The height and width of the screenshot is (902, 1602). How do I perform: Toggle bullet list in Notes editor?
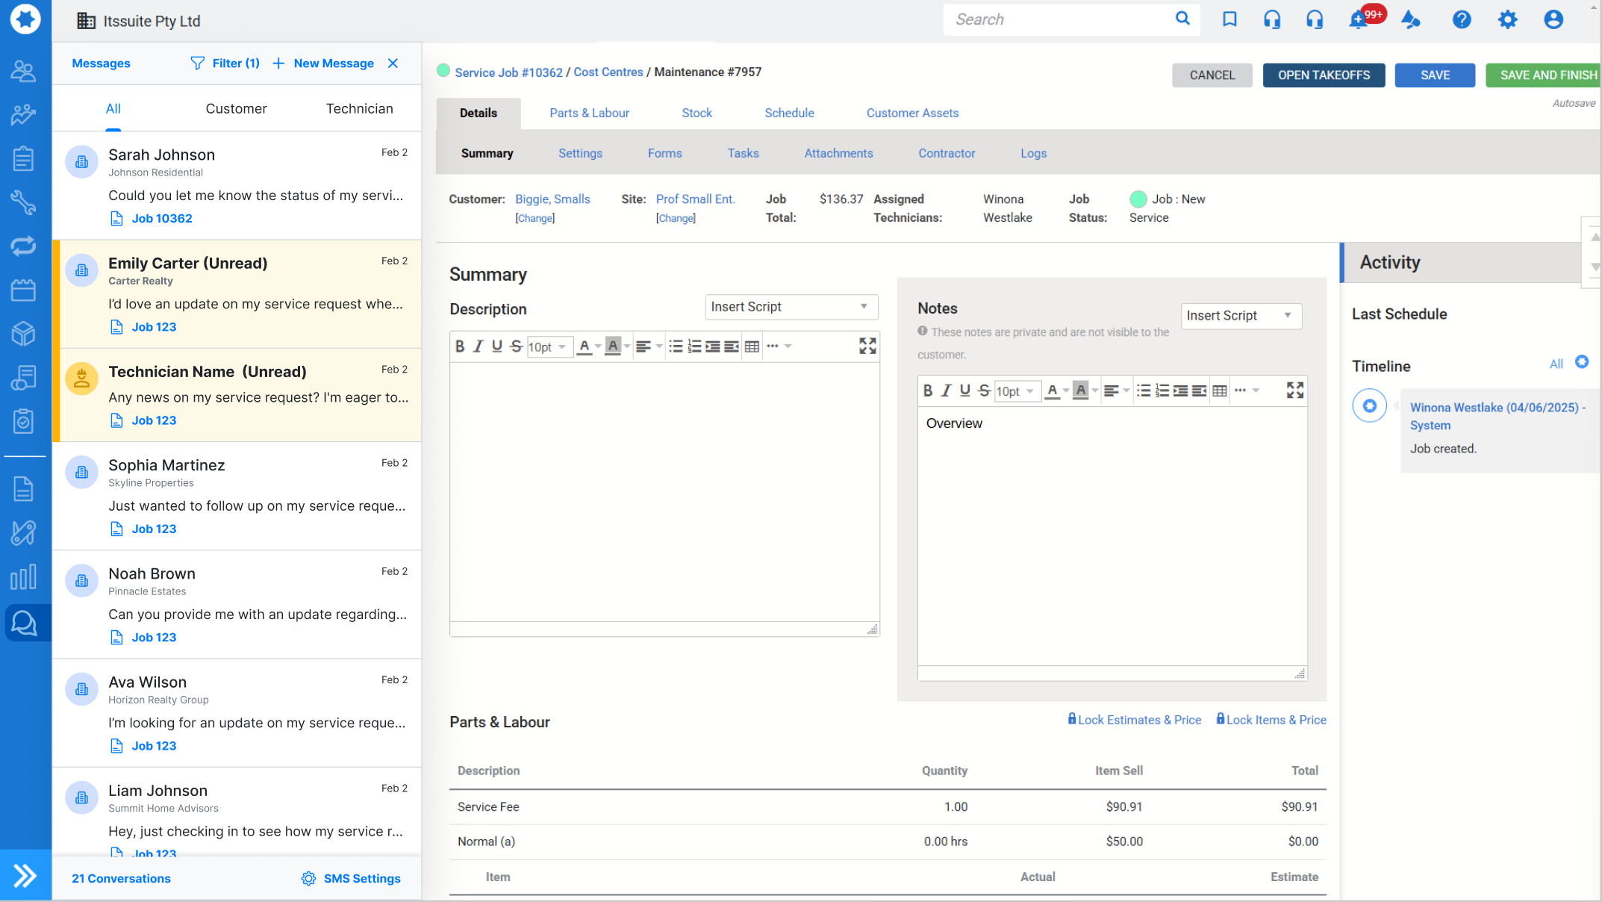(1143, 391)
